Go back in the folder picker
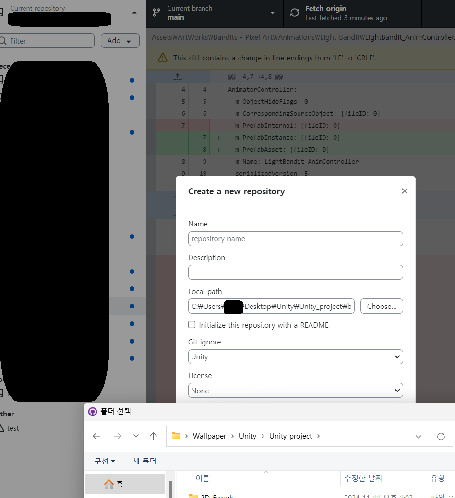Image resolution: width=455 pixels, height=498 pixels. click(96, 436)
